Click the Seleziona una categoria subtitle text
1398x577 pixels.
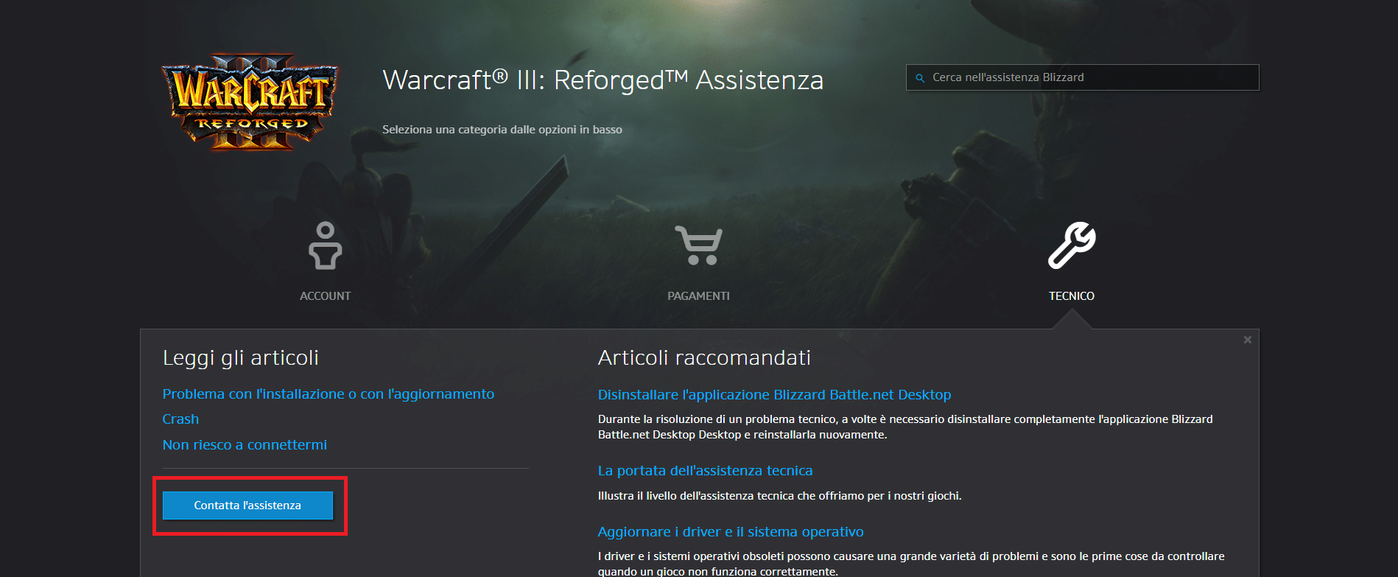coord(502,130)
